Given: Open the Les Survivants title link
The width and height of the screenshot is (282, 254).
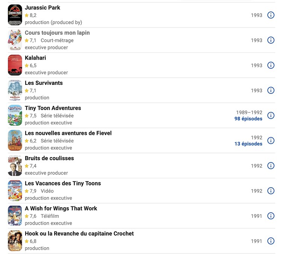Looking at the screenshot, I should pos(44,83).
